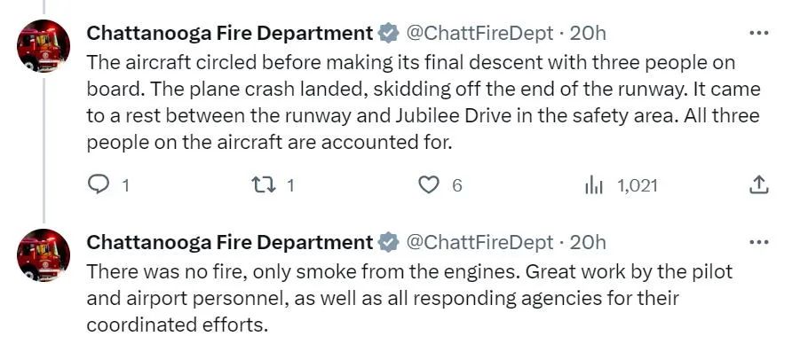Open the Chattanooga Fire Department name on the first tweet
Viewport: 792px width, 352px height.
[230, 34]
